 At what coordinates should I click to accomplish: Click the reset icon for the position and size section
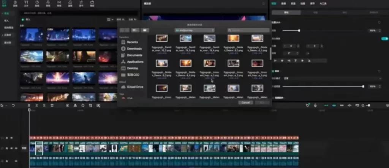[x=379, y=22]
